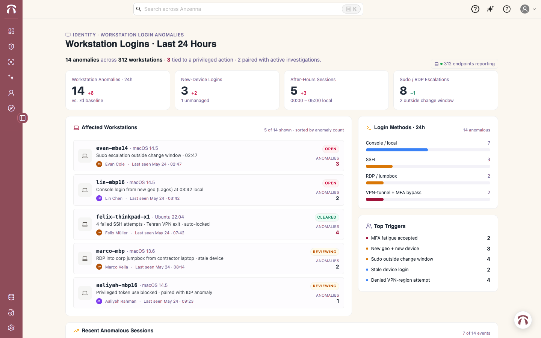Open the After-Hours Sessions card

click(x=336, y=90)
